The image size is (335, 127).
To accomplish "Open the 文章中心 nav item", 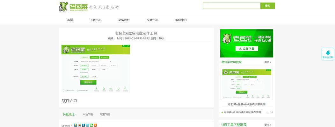I will pos(153,20).
